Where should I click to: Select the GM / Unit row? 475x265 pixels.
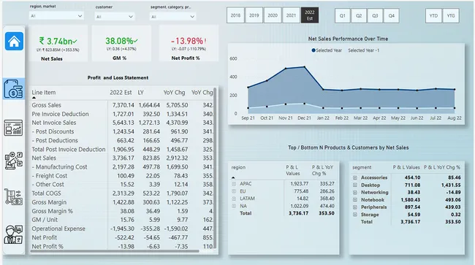[122, 220]
